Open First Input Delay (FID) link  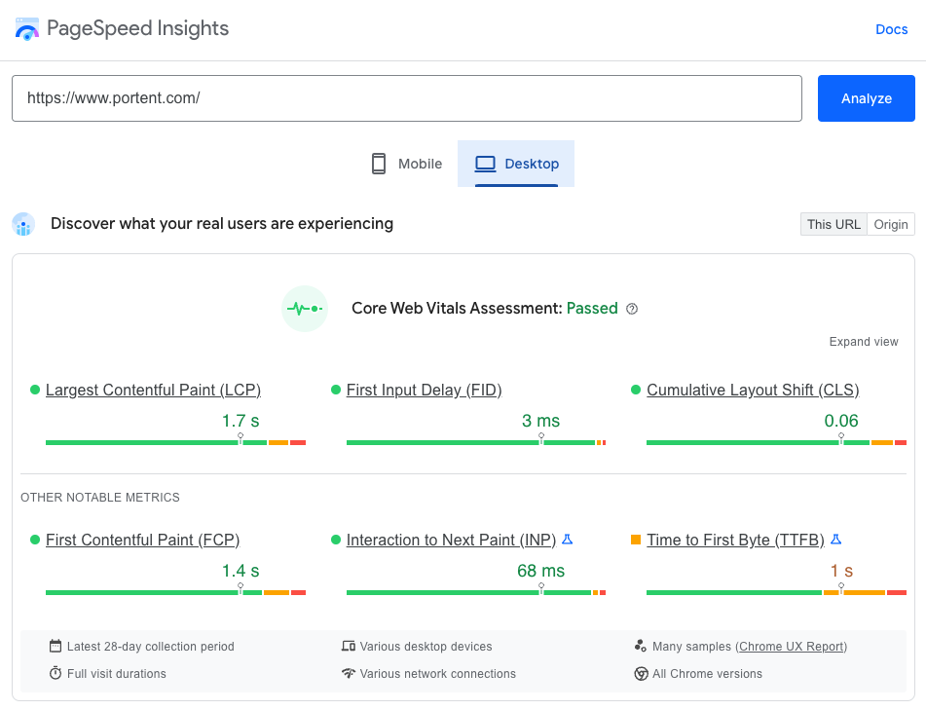tap(424, 390)
